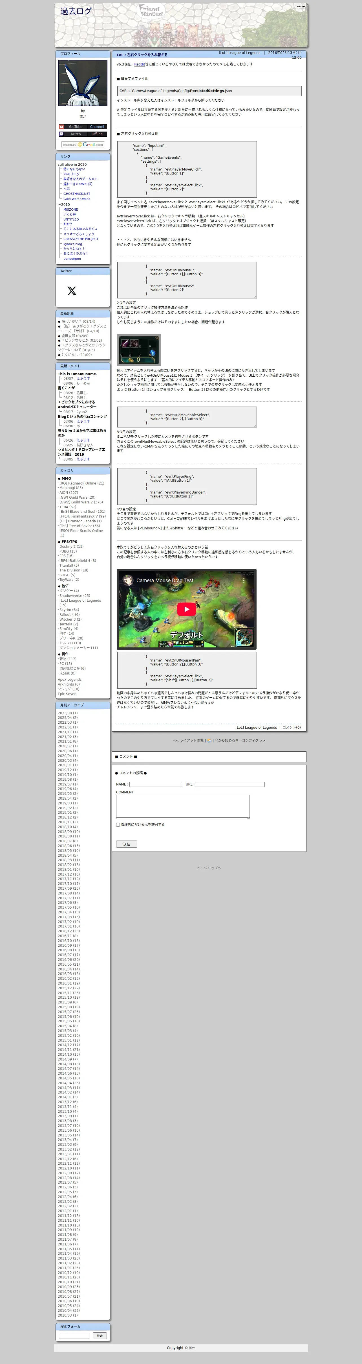This screenshot has width=362, height=1364.
Task: Click ページトップへ link
Action: coord(209,868)
